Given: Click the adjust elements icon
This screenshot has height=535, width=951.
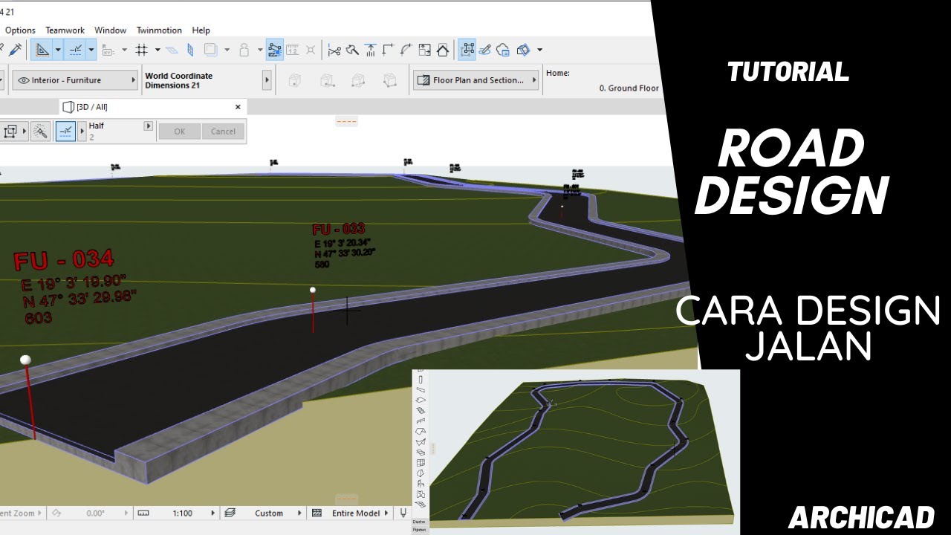Looking at the screenshot, I should [352, 50].
